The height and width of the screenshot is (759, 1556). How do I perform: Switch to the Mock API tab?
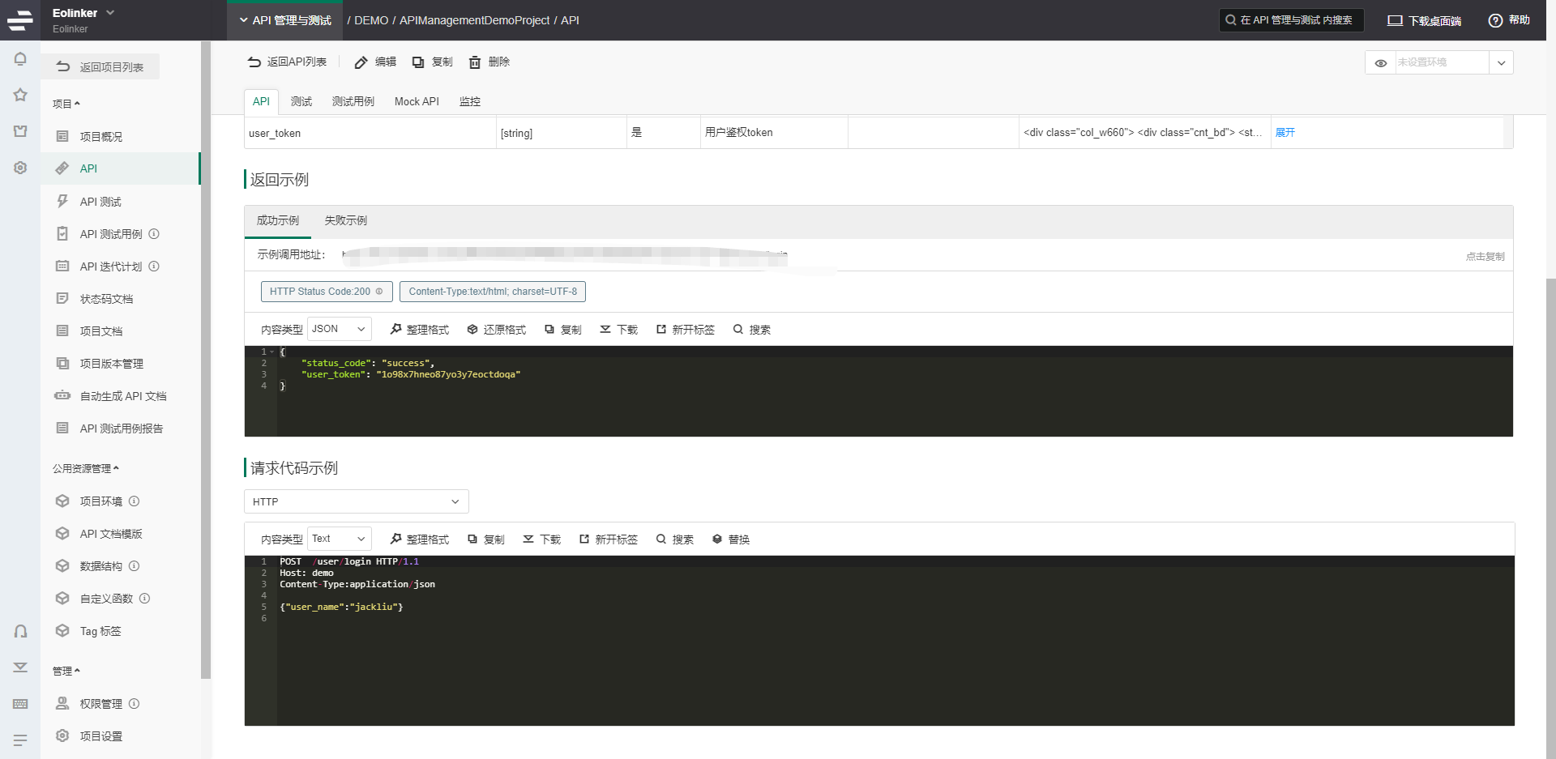[x=417, y=101]
